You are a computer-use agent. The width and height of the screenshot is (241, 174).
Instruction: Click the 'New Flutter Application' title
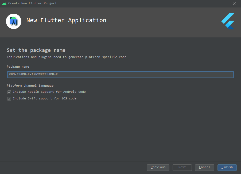(x=66, y=20)
